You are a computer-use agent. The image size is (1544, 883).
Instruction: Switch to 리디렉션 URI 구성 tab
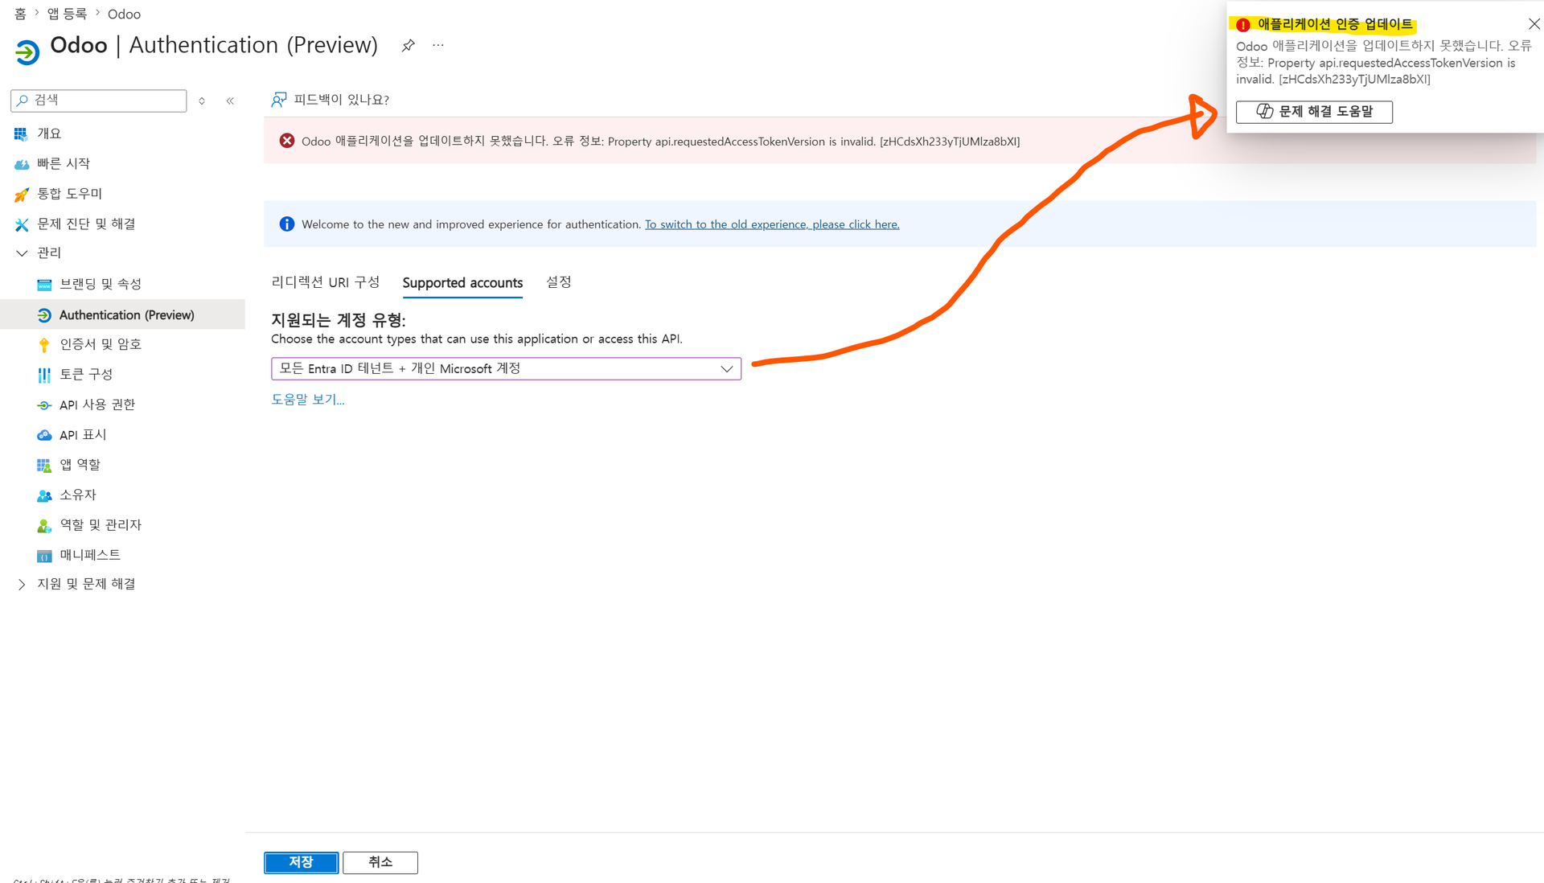325,282
